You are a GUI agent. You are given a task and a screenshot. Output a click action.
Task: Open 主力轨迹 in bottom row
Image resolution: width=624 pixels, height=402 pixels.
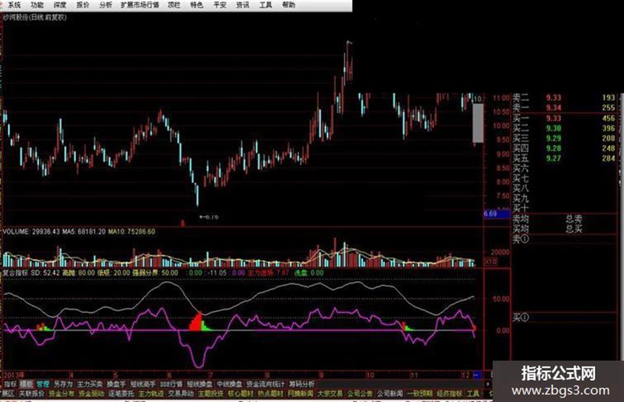click(151, 393)
